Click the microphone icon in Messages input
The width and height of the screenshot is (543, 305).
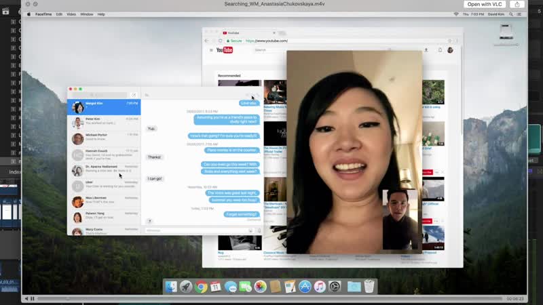[259, 230]
